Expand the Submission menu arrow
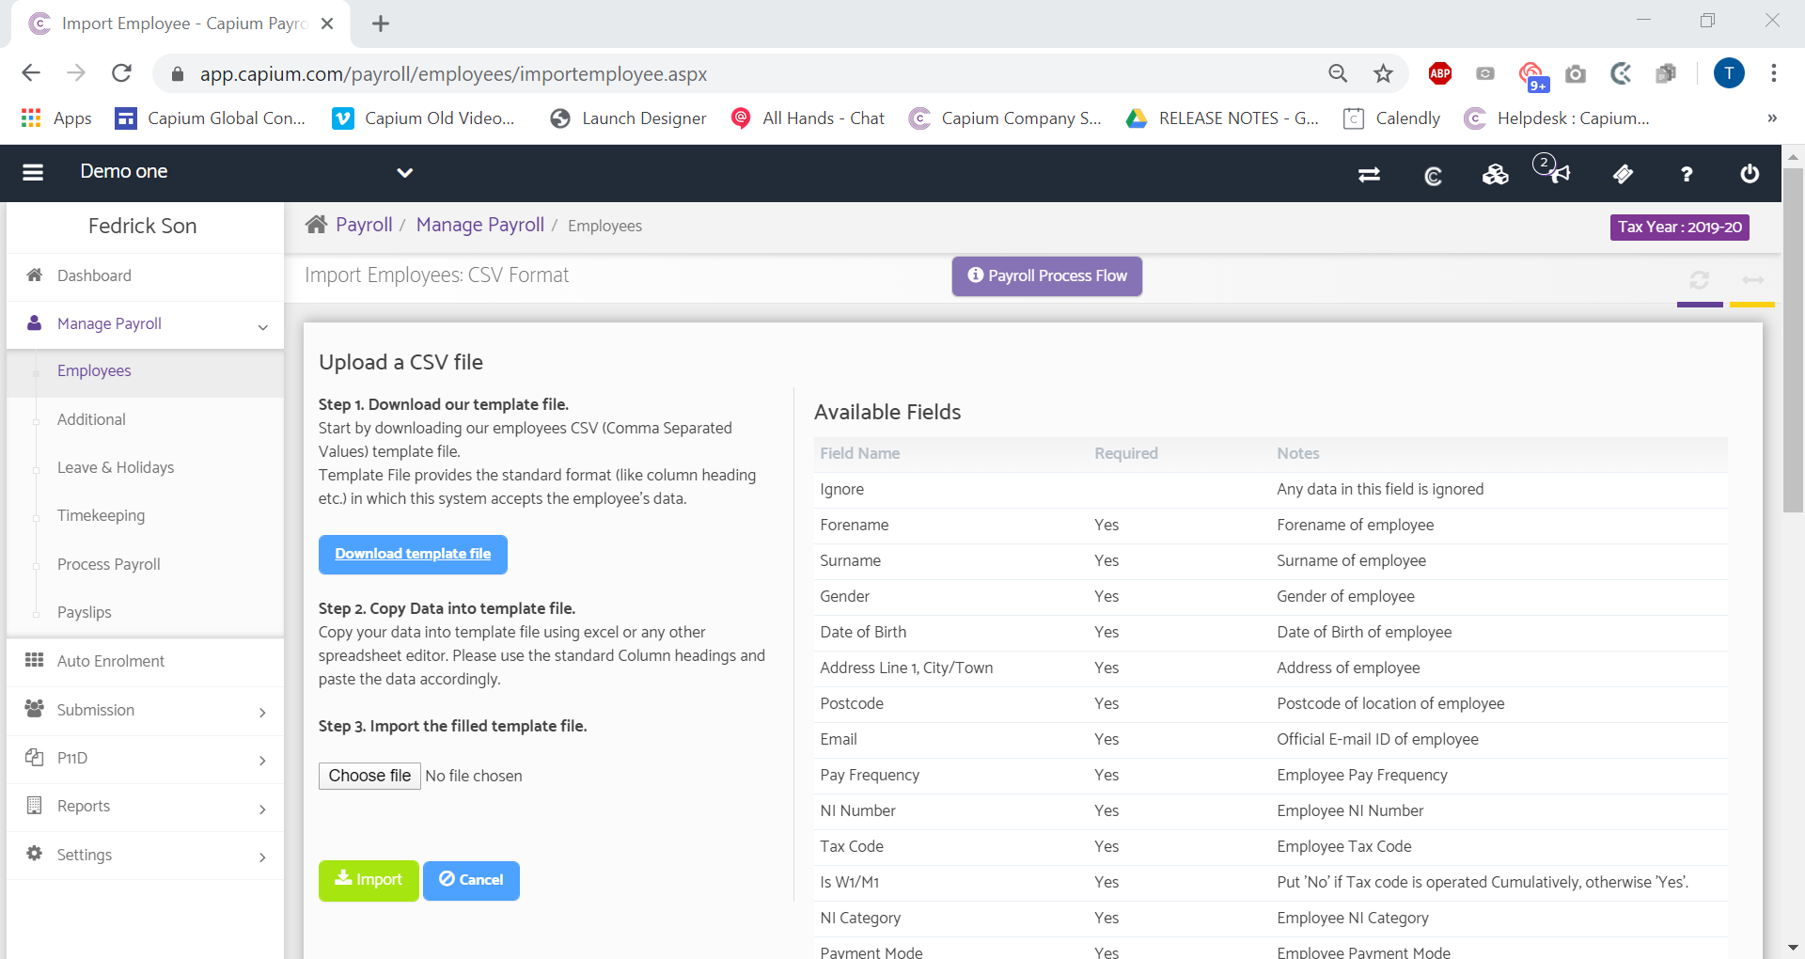The width and height of the screenshot is (1805, 959). pyautogui.click(x=262, y=713)
